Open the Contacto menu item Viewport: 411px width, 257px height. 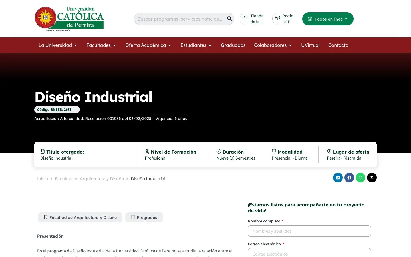(338, 45)
